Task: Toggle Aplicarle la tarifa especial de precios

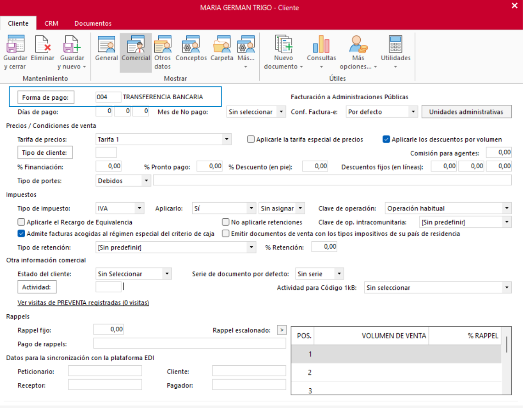Action: click(251, 139)
